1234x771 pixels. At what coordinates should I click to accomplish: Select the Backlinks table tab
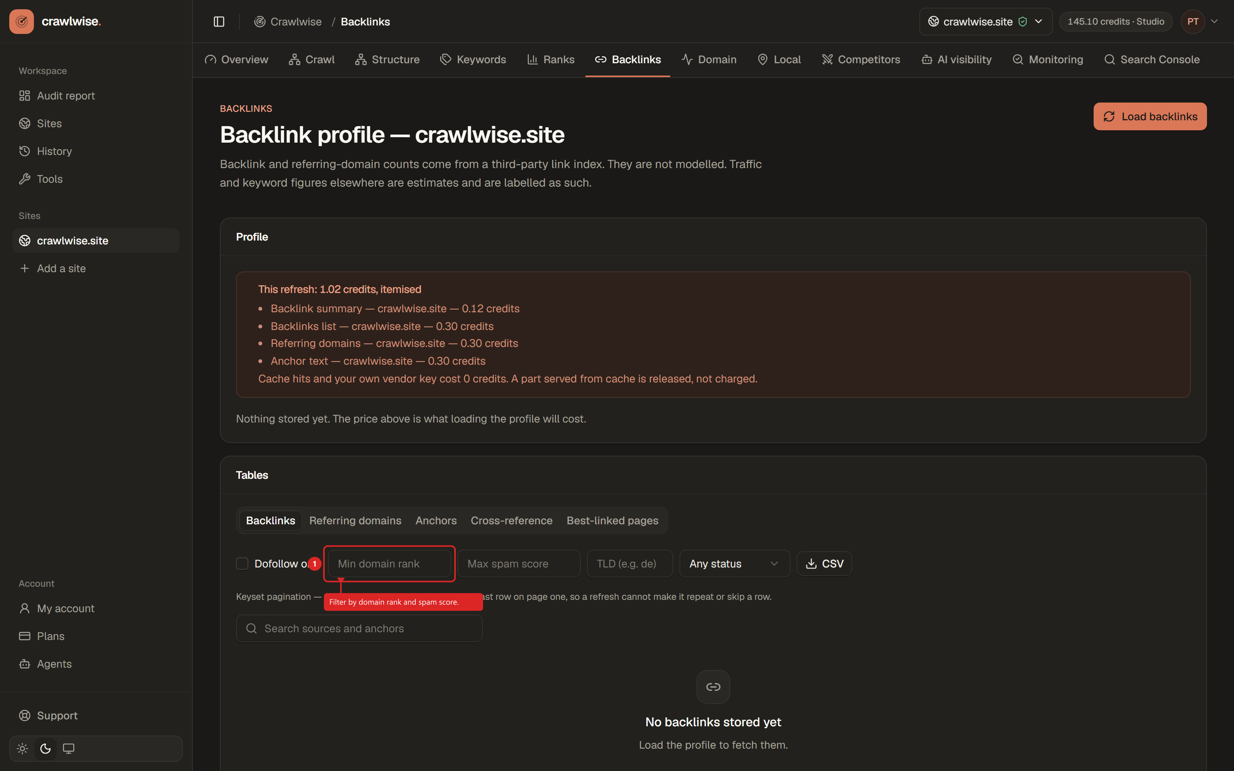pos(271,521)
